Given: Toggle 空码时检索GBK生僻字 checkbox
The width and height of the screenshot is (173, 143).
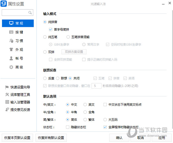Looking at the screenshot, I should pos(108,44).
